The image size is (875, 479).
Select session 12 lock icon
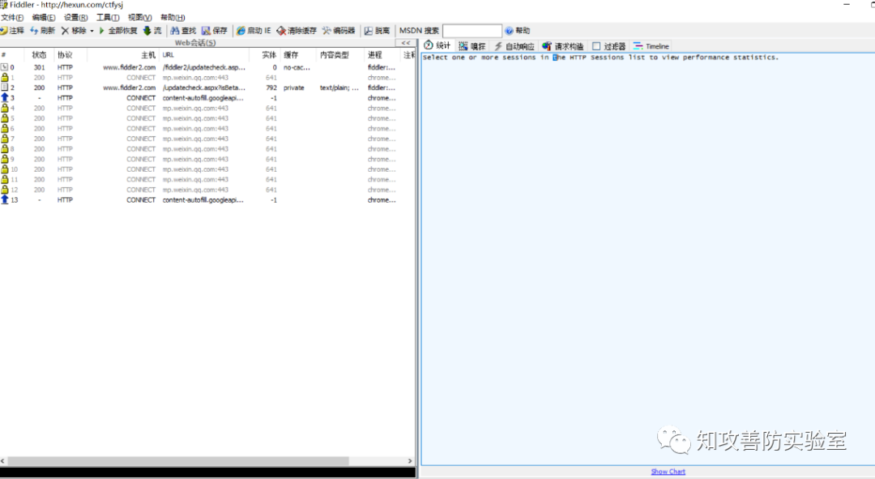pyautogui.click(x=5, y=190)
